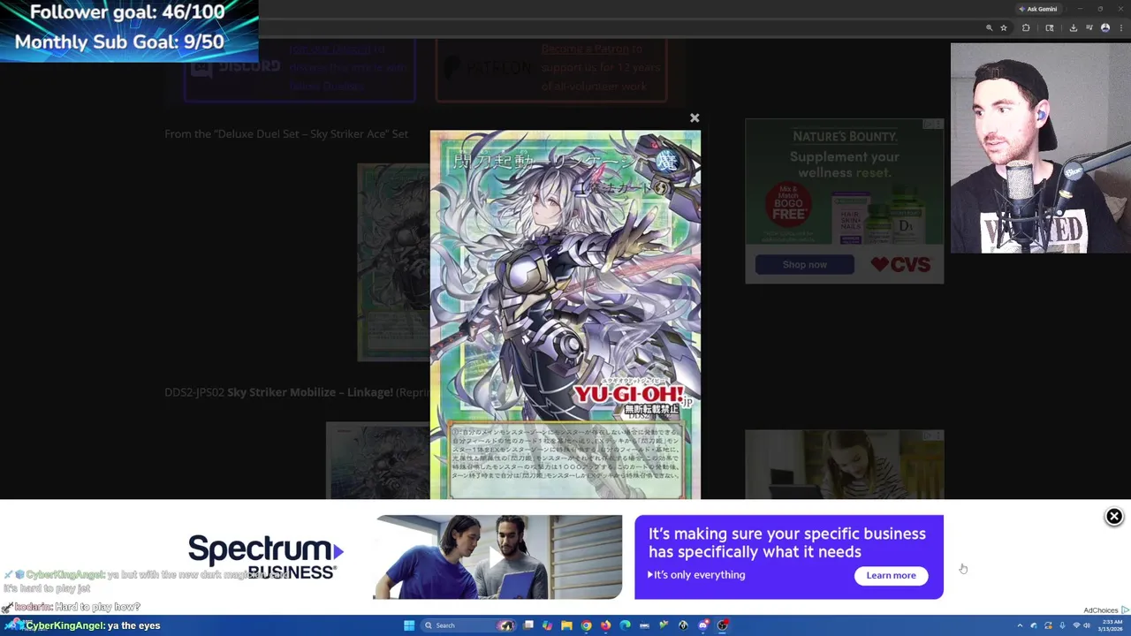Screen dimensions: 1131x636
Task: Open OBS Studio from the taskbar
Action: pyautogui.click(x=723, y=625)
